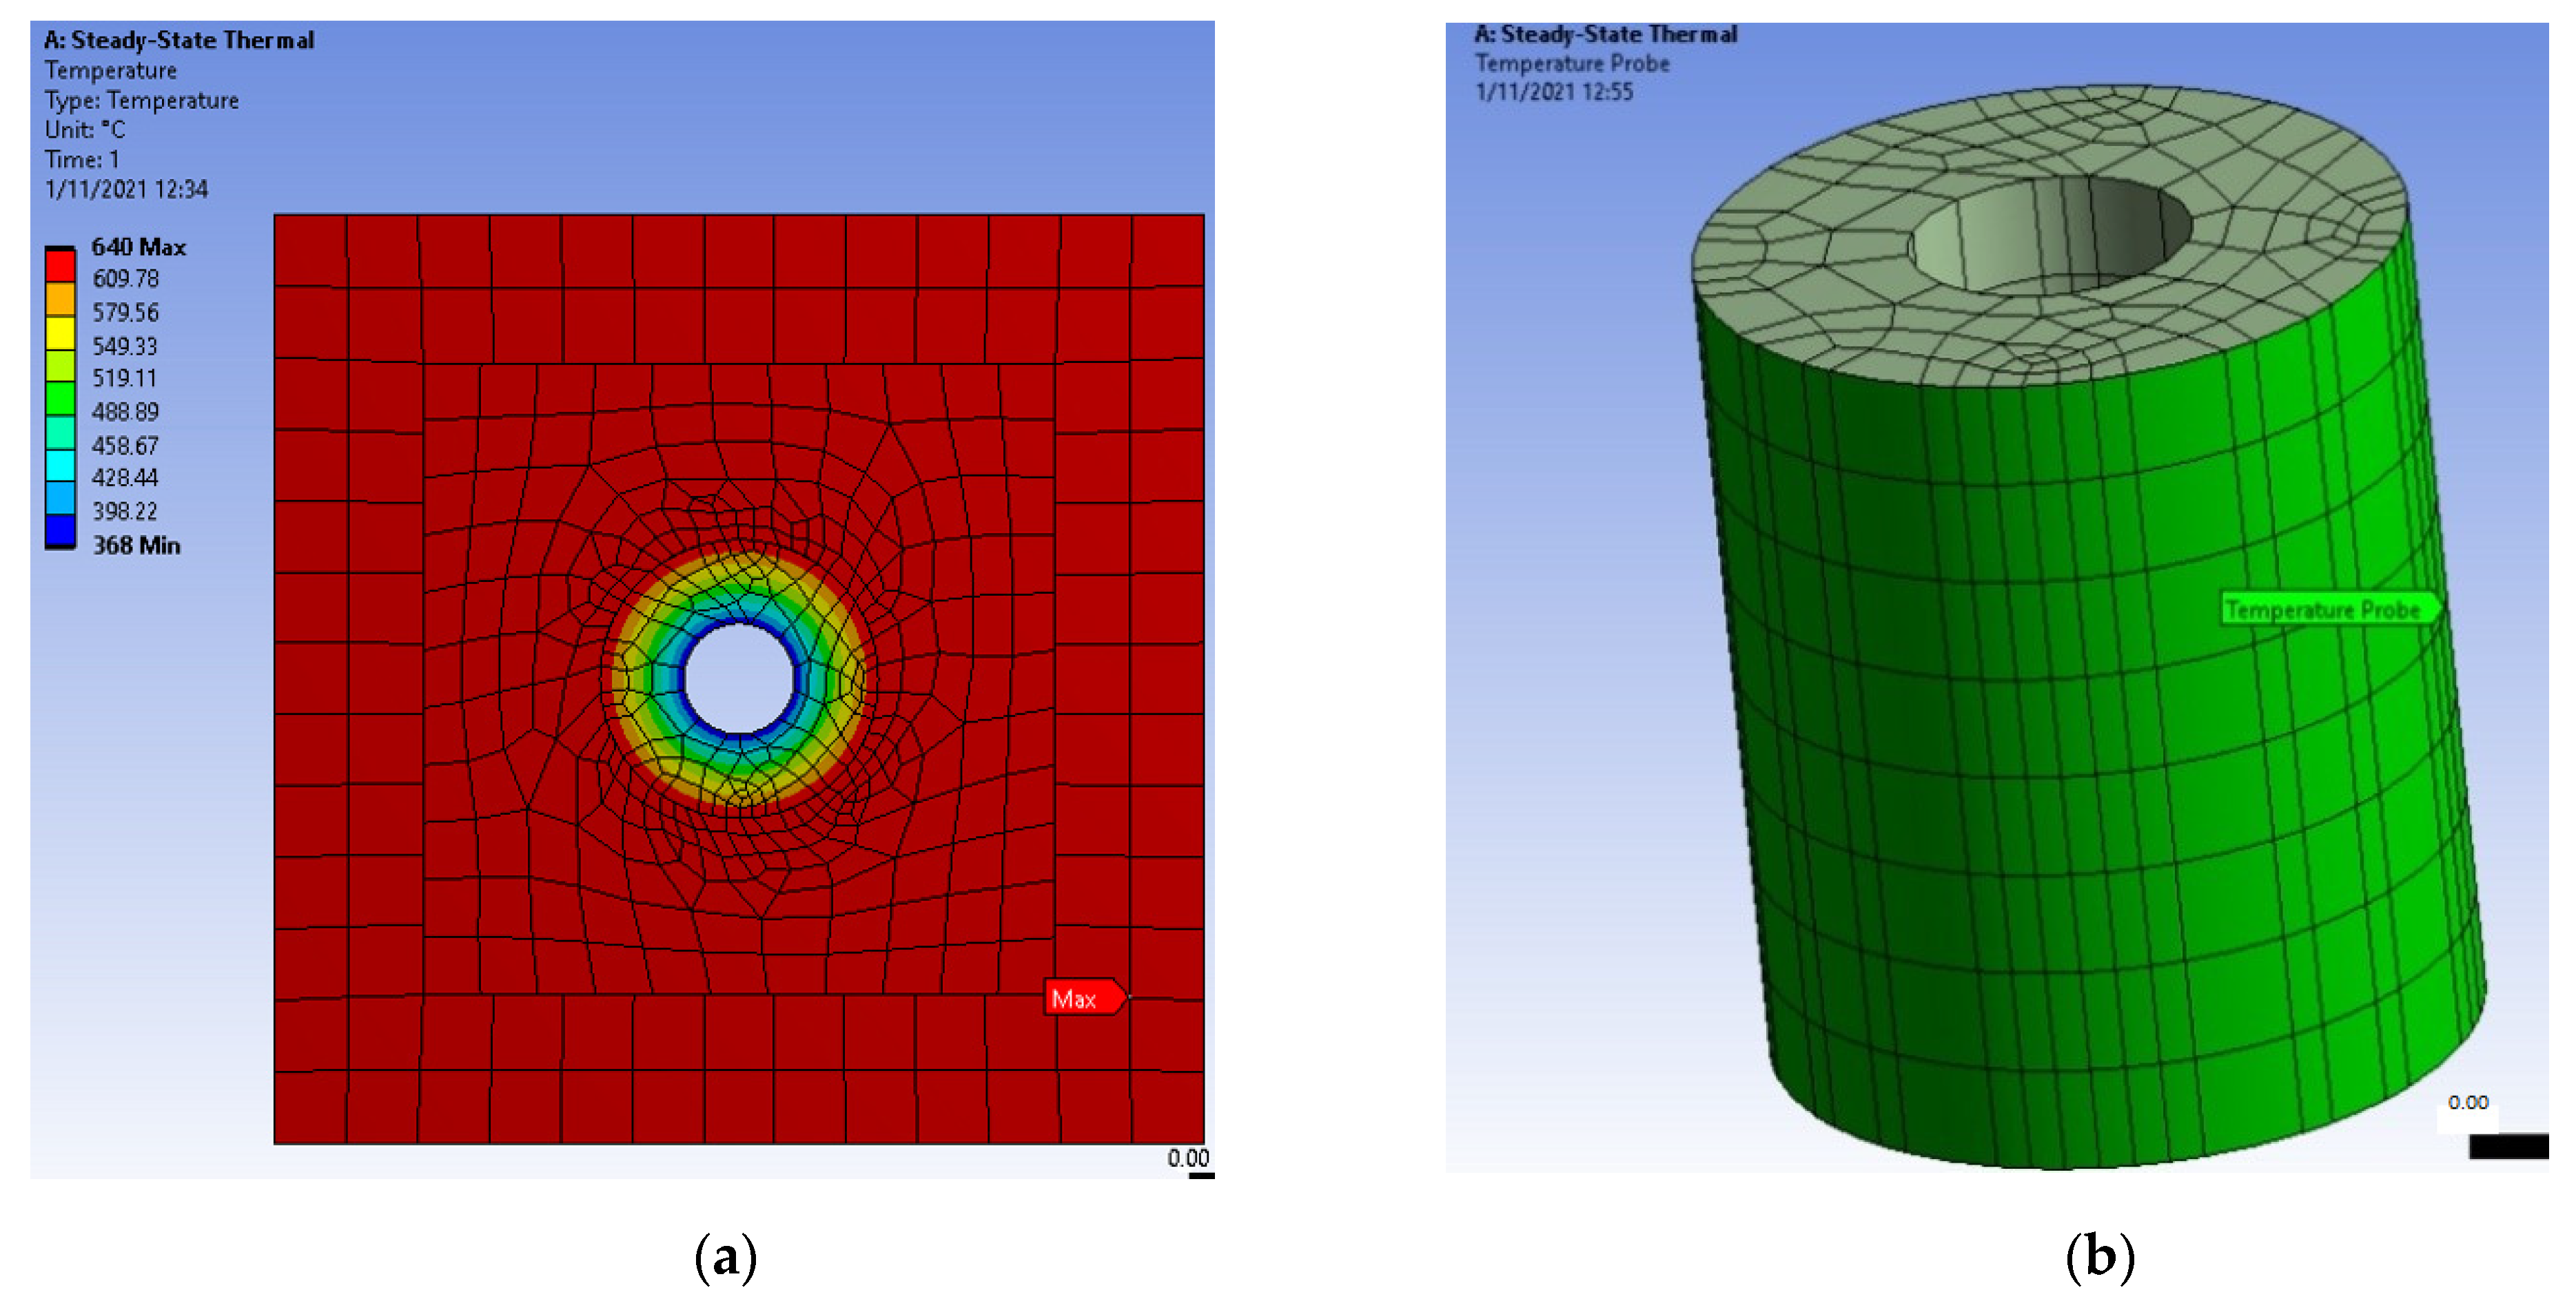
Task: Click the circular hole in the plate
Action: [x=739, y=678]
